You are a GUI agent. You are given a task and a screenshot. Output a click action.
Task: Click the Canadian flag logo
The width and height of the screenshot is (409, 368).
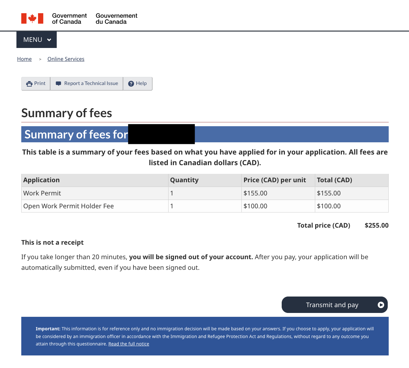pyautogui.click(x=32, y=19)
